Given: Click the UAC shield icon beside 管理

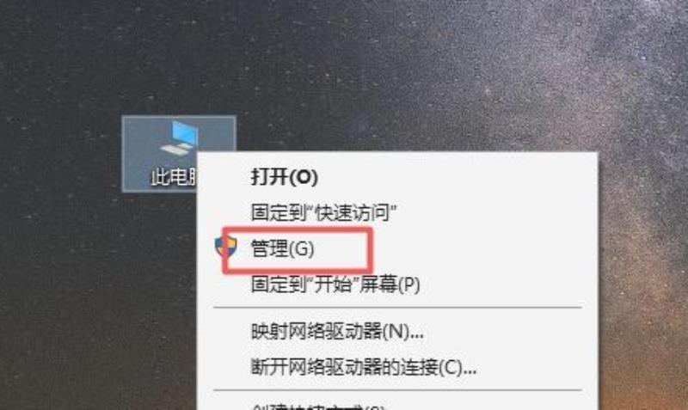Looking at the screenshot, I should 226,247.
